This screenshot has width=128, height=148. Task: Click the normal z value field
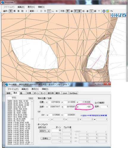85,107
